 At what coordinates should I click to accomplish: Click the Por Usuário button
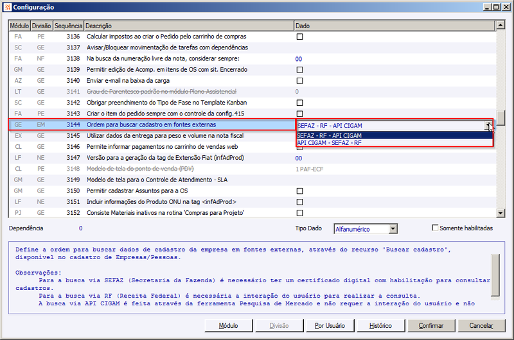[x=330, y=326]
